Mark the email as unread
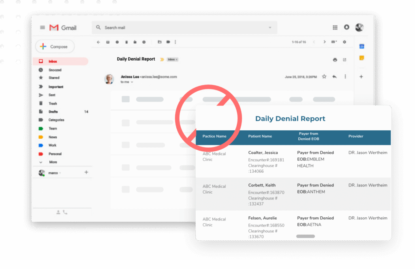The image size is (415, 269). 135,42
